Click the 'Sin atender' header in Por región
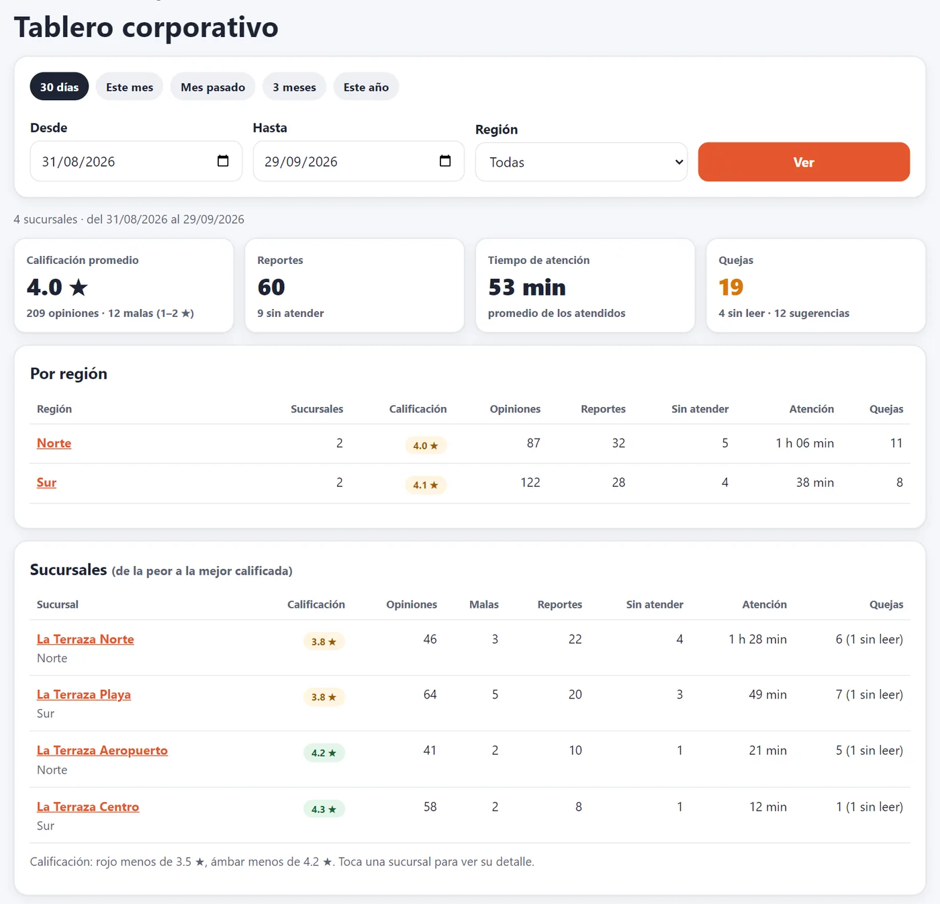The width and height of the screenshot is (940, 904). point(700,409)
